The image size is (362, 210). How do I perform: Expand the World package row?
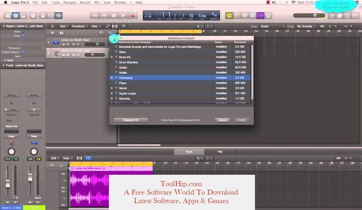pyautogui.click(x=112, y=88)
